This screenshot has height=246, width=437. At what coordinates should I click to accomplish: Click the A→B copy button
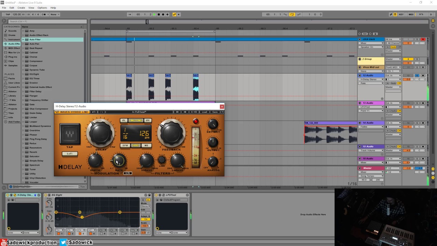point(194,112)
